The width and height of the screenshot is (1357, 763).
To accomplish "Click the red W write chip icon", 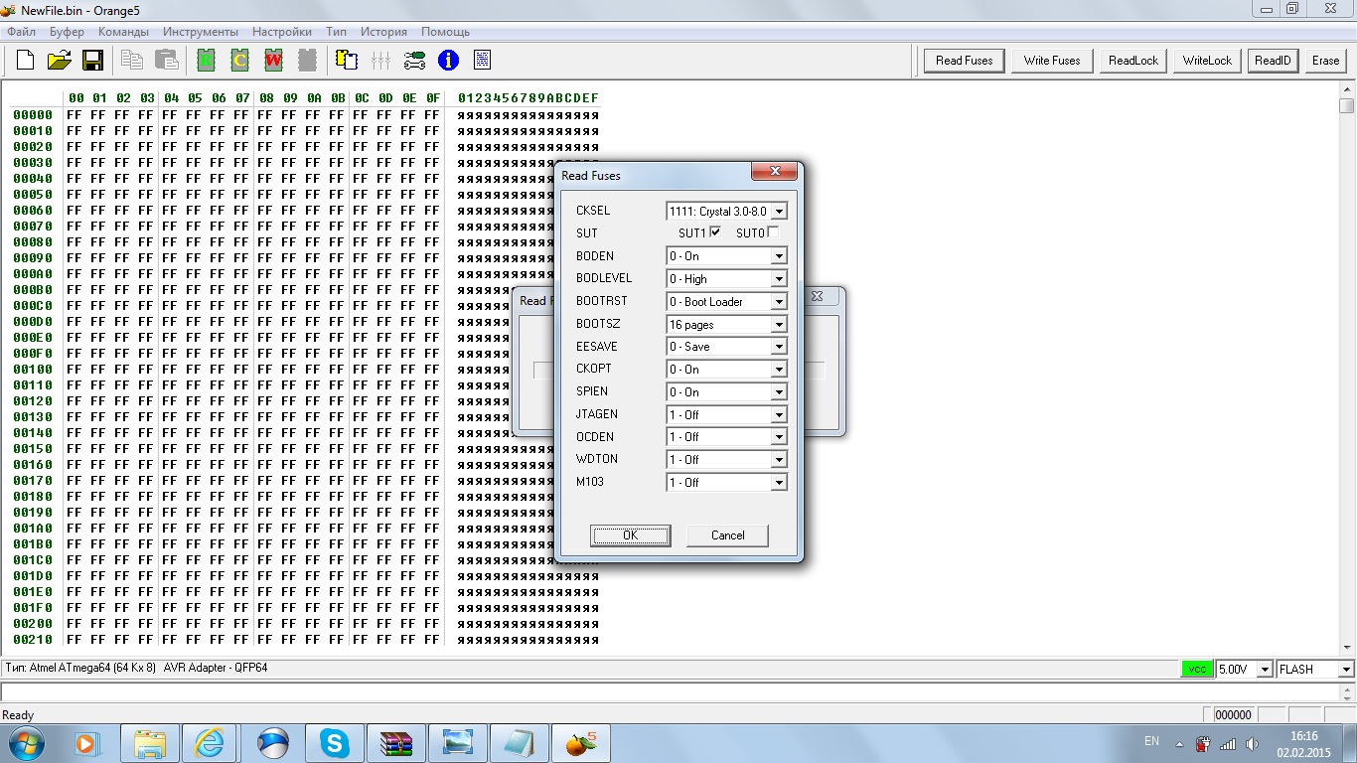I will [273, 61].
